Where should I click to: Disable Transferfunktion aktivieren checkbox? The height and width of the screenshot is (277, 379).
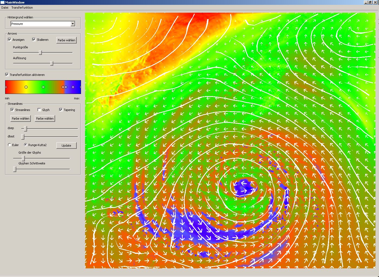pos(7,75)
